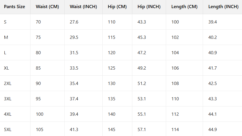
Task: Click the Hip (CM) column header
Action: click(117, 7)
